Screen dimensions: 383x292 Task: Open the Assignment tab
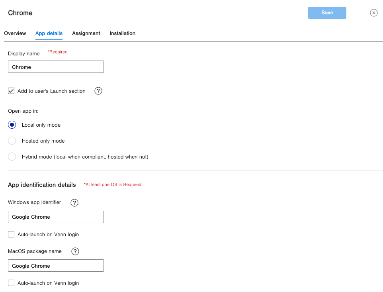click(86, 33)
